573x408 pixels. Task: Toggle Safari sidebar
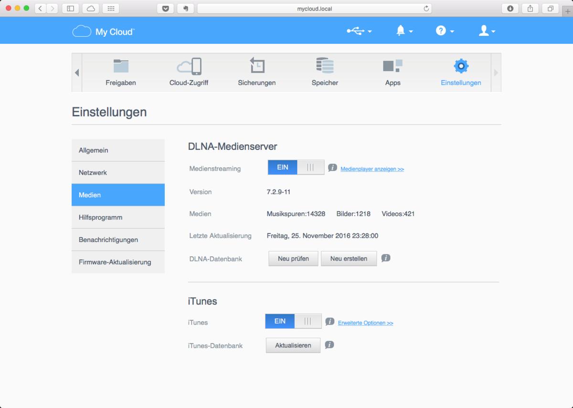(70, 9)
